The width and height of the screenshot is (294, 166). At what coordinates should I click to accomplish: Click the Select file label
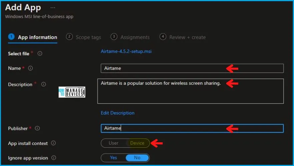[19, 54]
